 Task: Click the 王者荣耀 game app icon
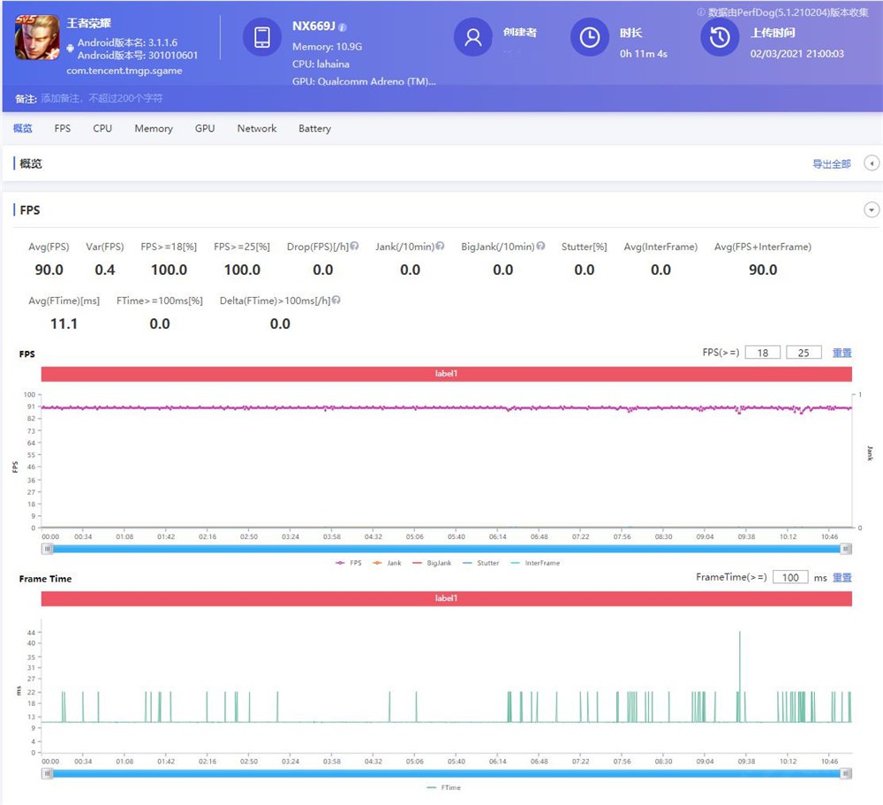(x=37, y=38)
